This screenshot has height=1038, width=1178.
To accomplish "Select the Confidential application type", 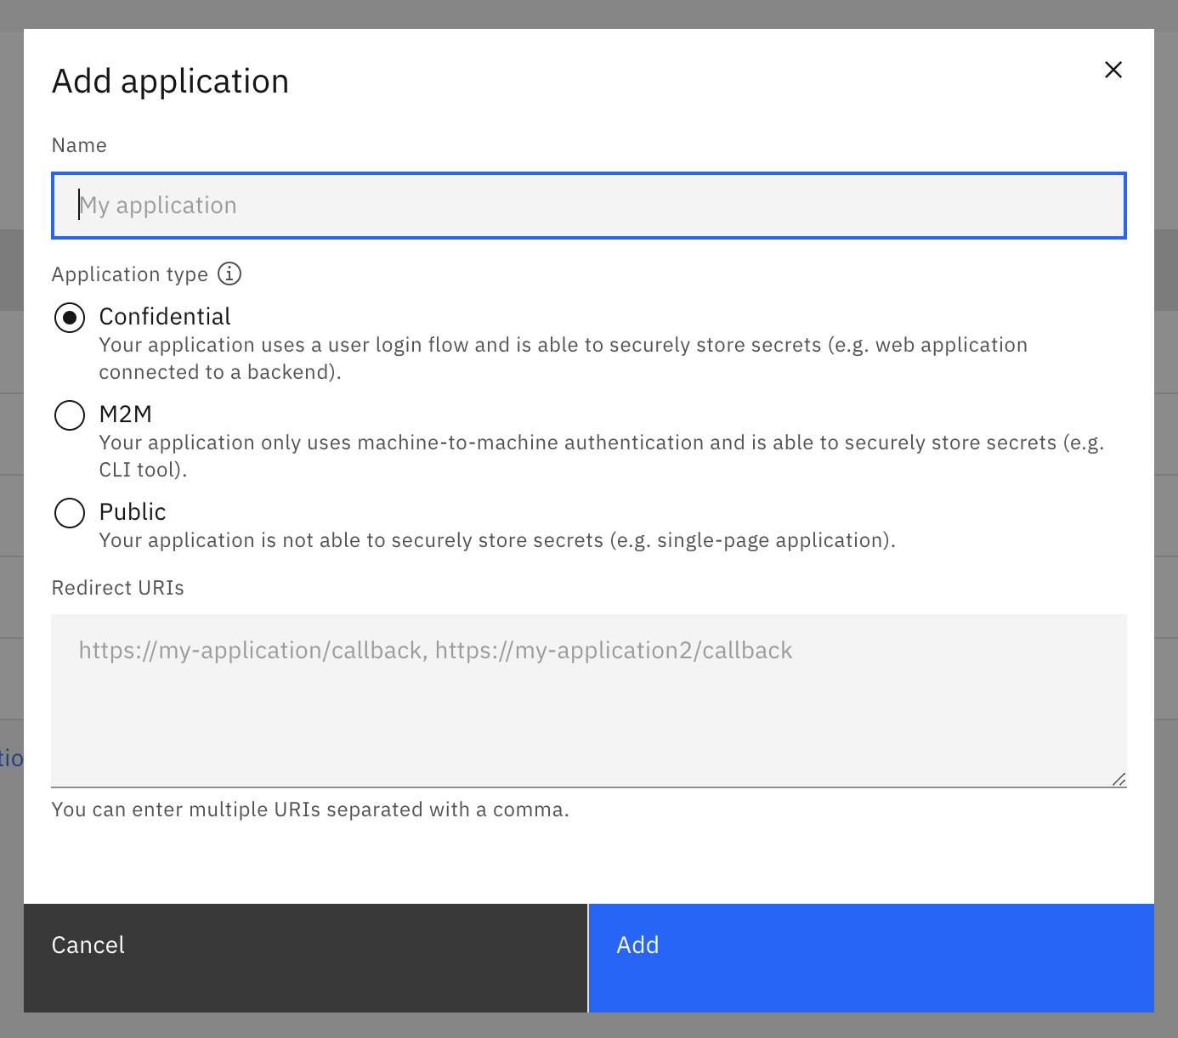I will pos(70,318).
